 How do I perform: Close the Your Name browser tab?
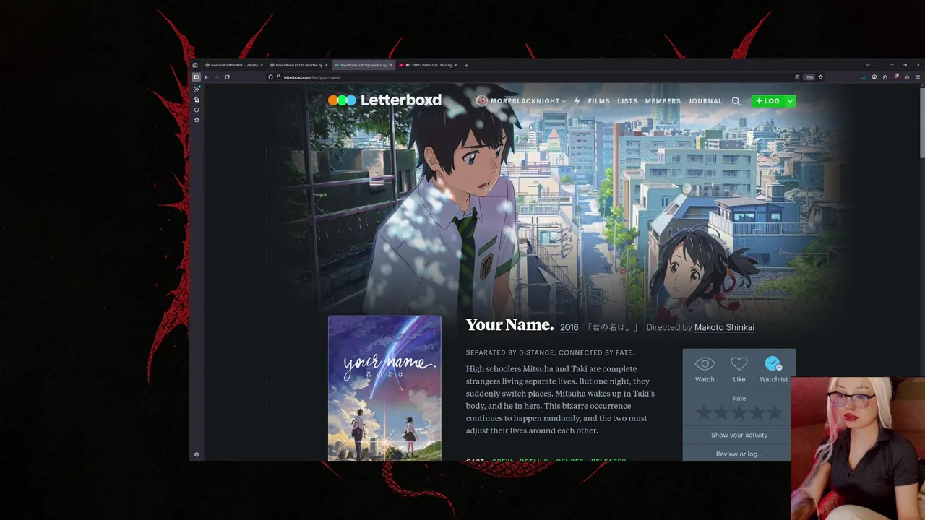point(391,65)
